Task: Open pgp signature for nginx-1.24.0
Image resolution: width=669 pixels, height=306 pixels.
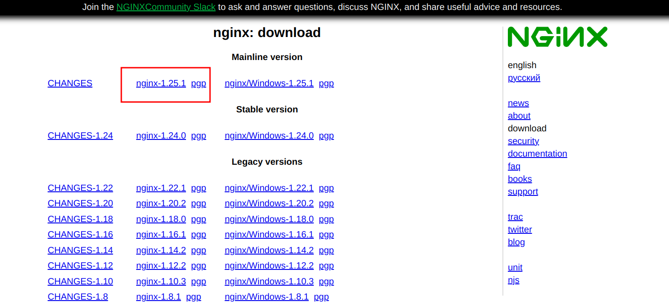Action: (x=199, y=135)
